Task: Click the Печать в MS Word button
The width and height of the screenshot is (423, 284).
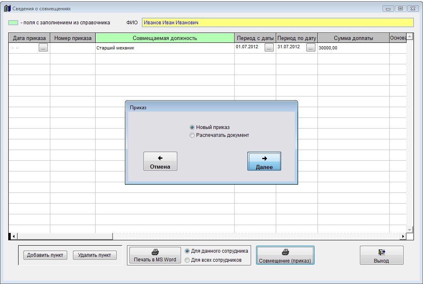Action: pyautogui.click(x=155, y=255)
